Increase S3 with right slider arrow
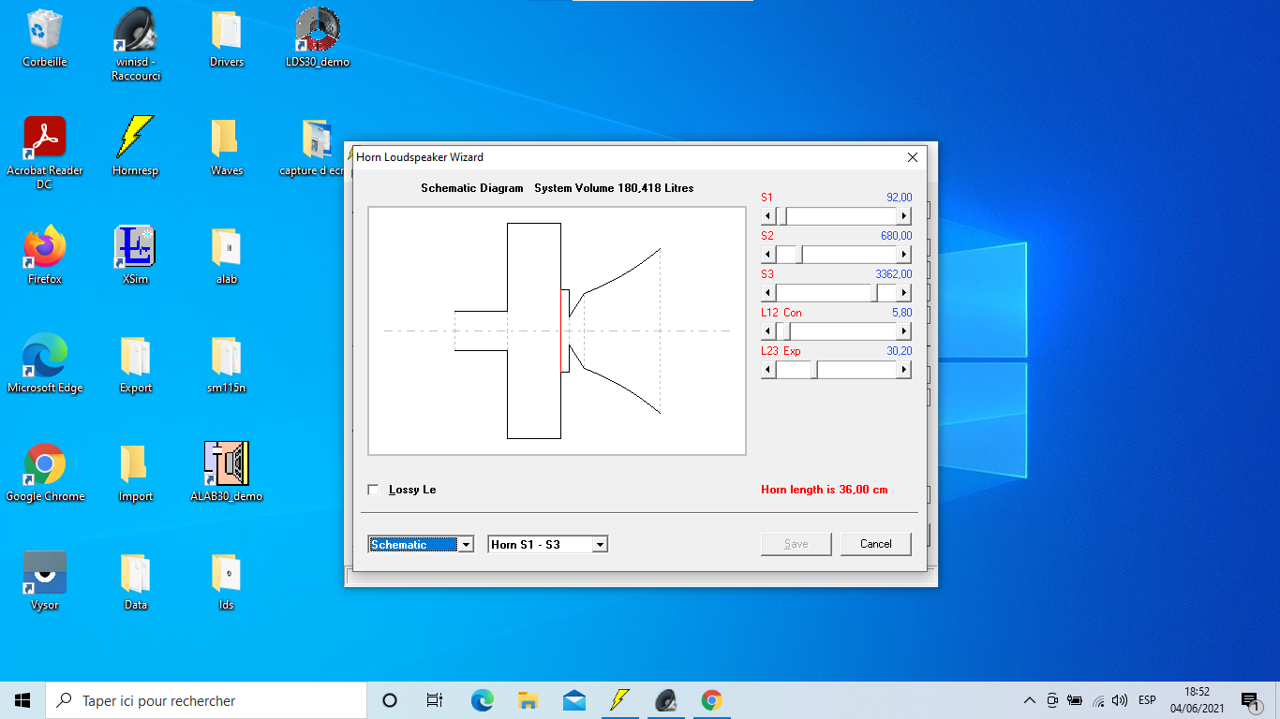Screen dimensions: 1280x719 coord(904,292)
